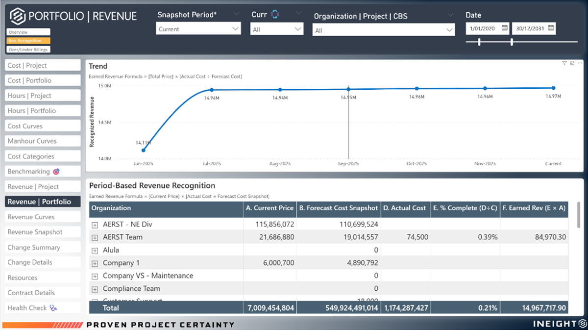Click the Jul-2025 trend data point
The height and width of the screenshot is (330, 588).
212,90
